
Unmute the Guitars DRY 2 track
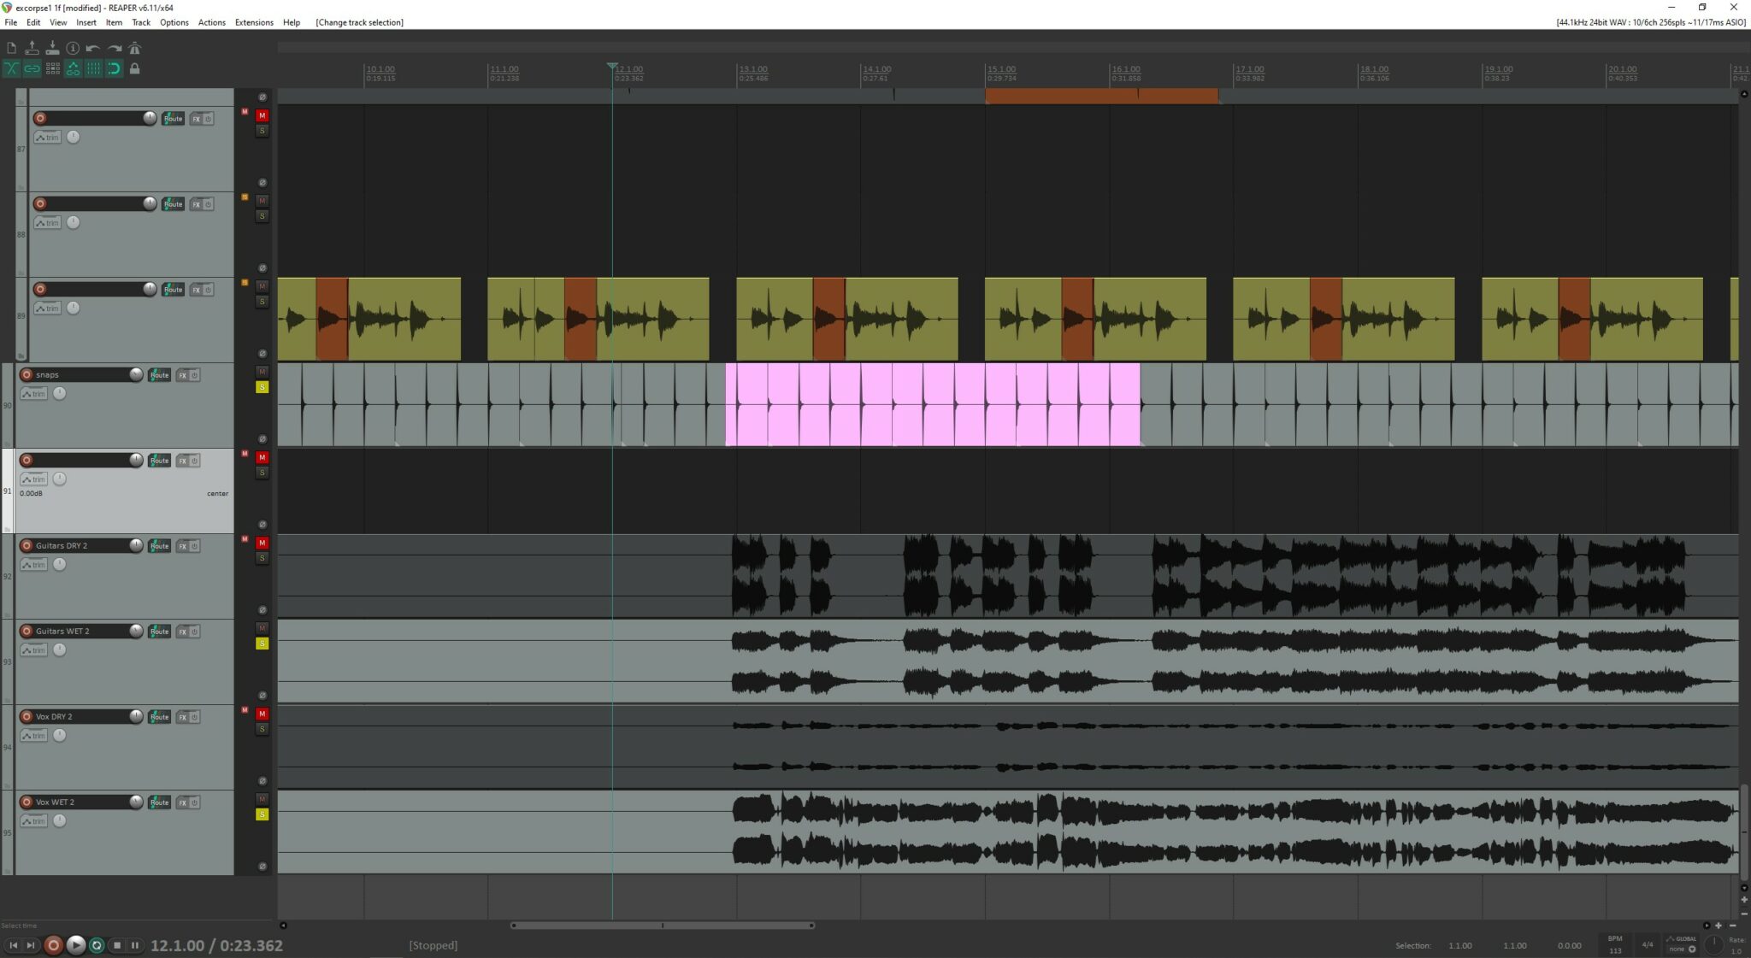coord(262,543)
